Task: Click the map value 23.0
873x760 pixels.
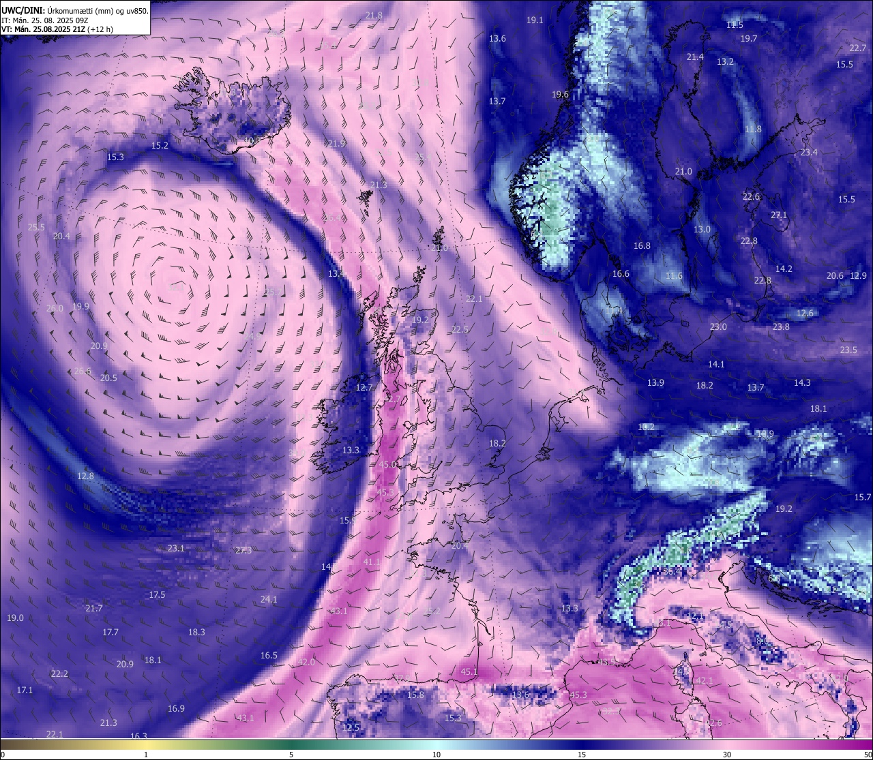Action: click(718, 327)
